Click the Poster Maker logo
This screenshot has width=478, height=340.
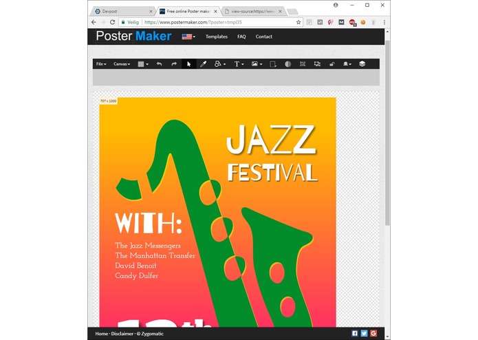point(133,36)
